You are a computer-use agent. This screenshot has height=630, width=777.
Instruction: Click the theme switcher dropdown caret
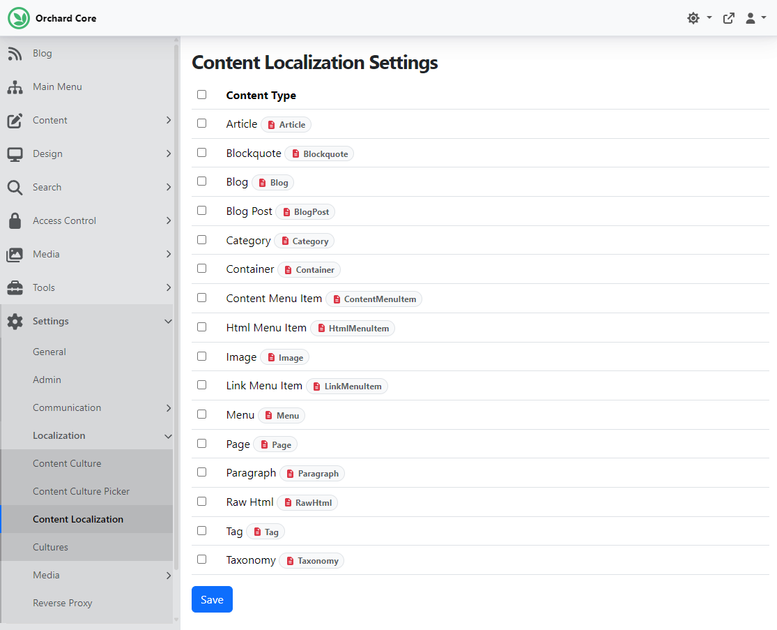[x=709, y=17]
